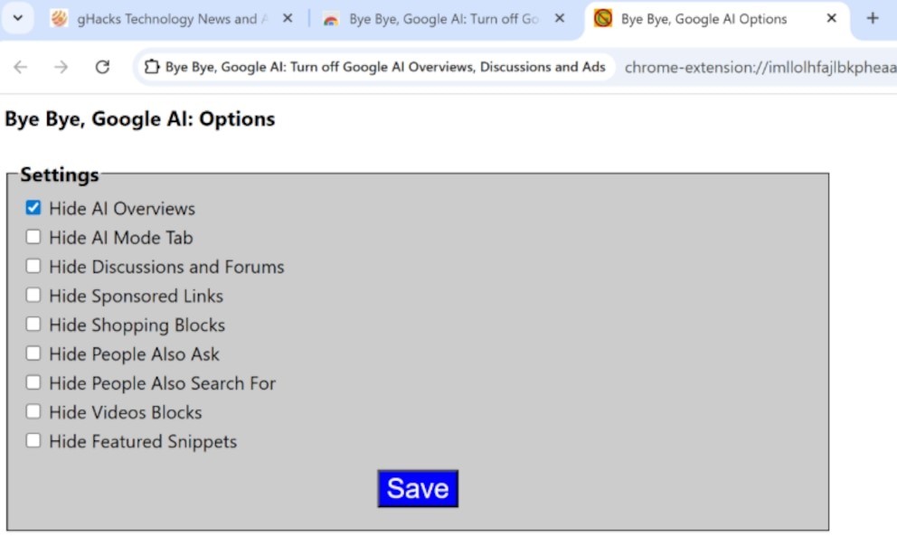Viewport: 897px width, 537px height.
Task: Tick the Hide Sponsored Links checkbox
Action: tap(33, 296)
